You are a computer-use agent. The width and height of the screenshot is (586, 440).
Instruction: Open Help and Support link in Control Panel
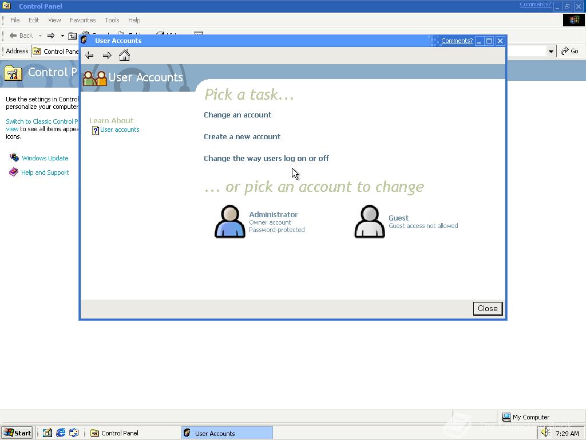45,172
